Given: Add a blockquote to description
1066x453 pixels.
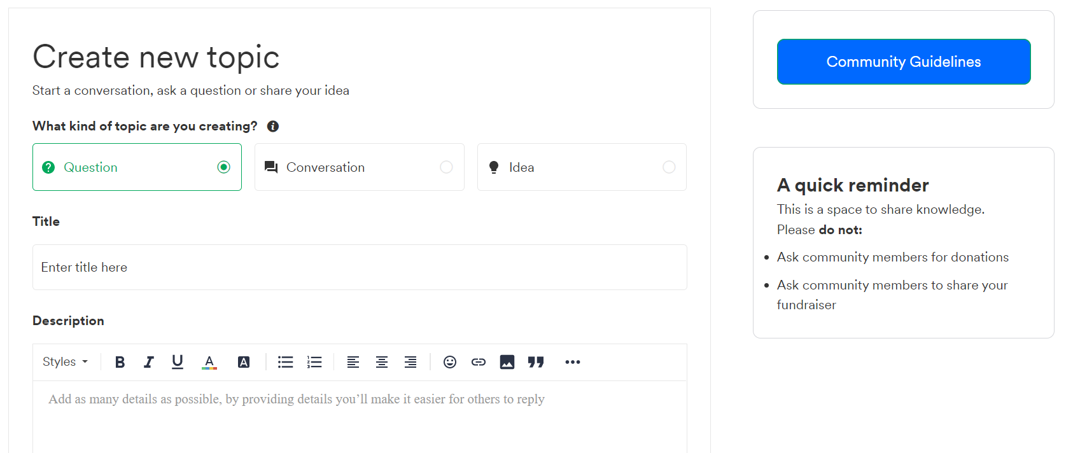Looking at the screenshot, I should coord(536,362).
